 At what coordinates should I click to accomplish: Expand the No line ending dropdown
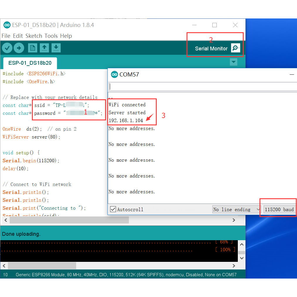coord(236,209)
